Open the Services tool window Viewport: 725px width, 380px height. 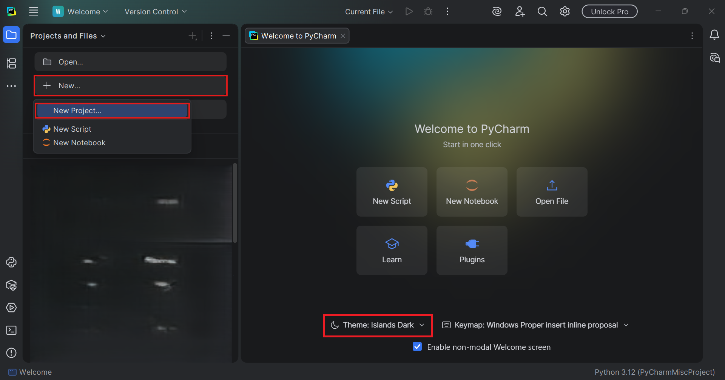[x=11, y=308]
